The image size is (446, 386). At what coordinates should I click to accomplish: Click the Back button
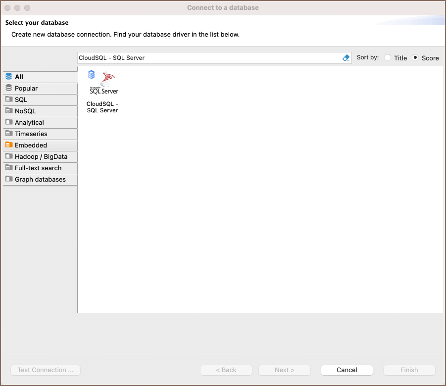226,370
